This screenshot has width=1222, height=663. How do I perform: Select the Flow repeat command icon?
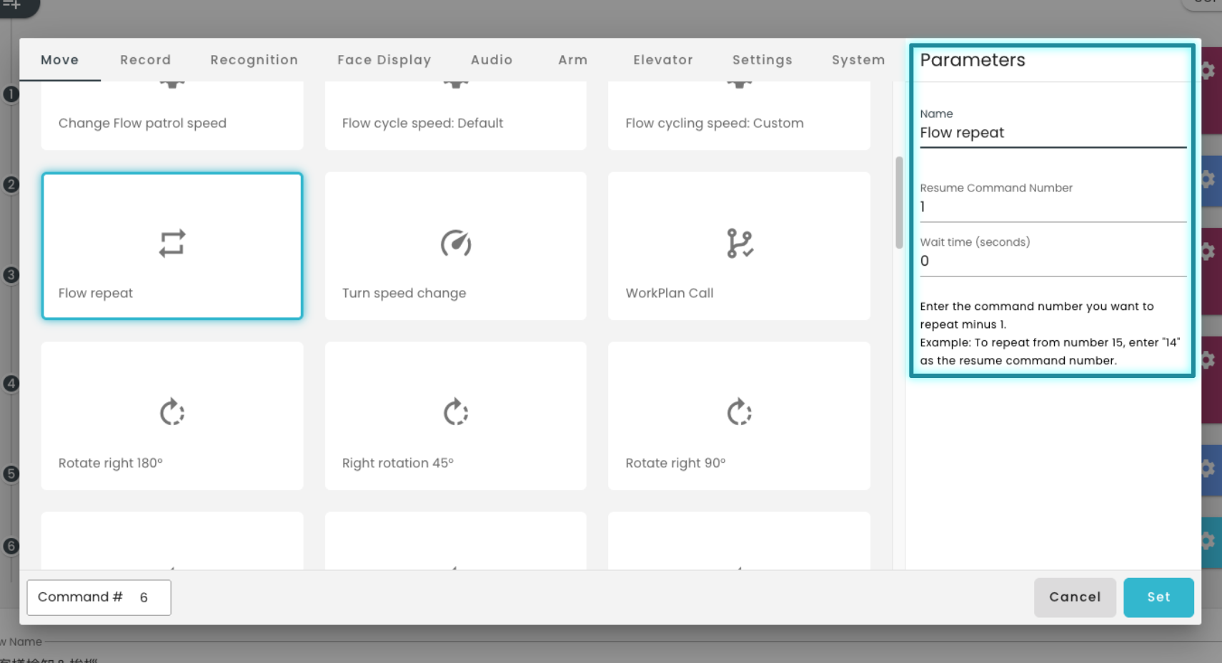point(172,244)
